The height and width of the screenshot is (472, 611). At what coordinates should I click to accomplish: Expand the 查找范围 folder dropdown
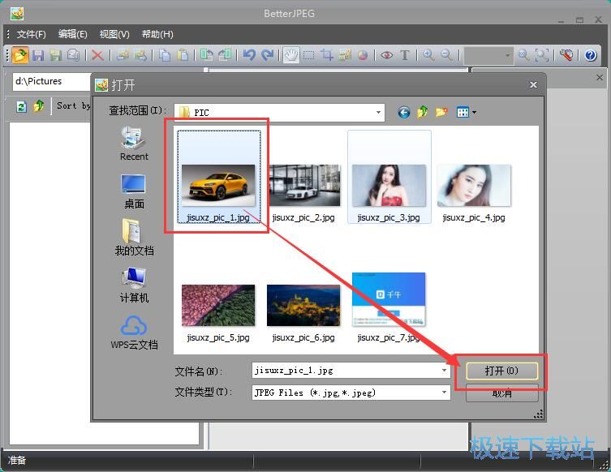pyautogui.click(x=378, y=113)
